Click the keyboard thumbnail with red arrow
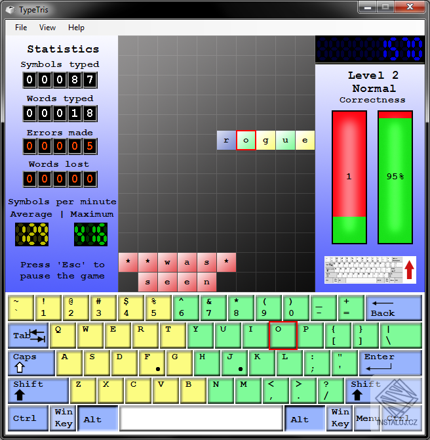The height and width of the screenshot is (440, 430). pos(370,270)
